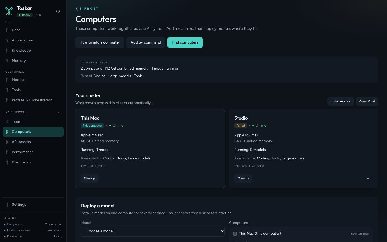Viewport: 387px width, 242px height.
Task: Open the Choose a model dropdown
Action: click(x=153, y=231)
